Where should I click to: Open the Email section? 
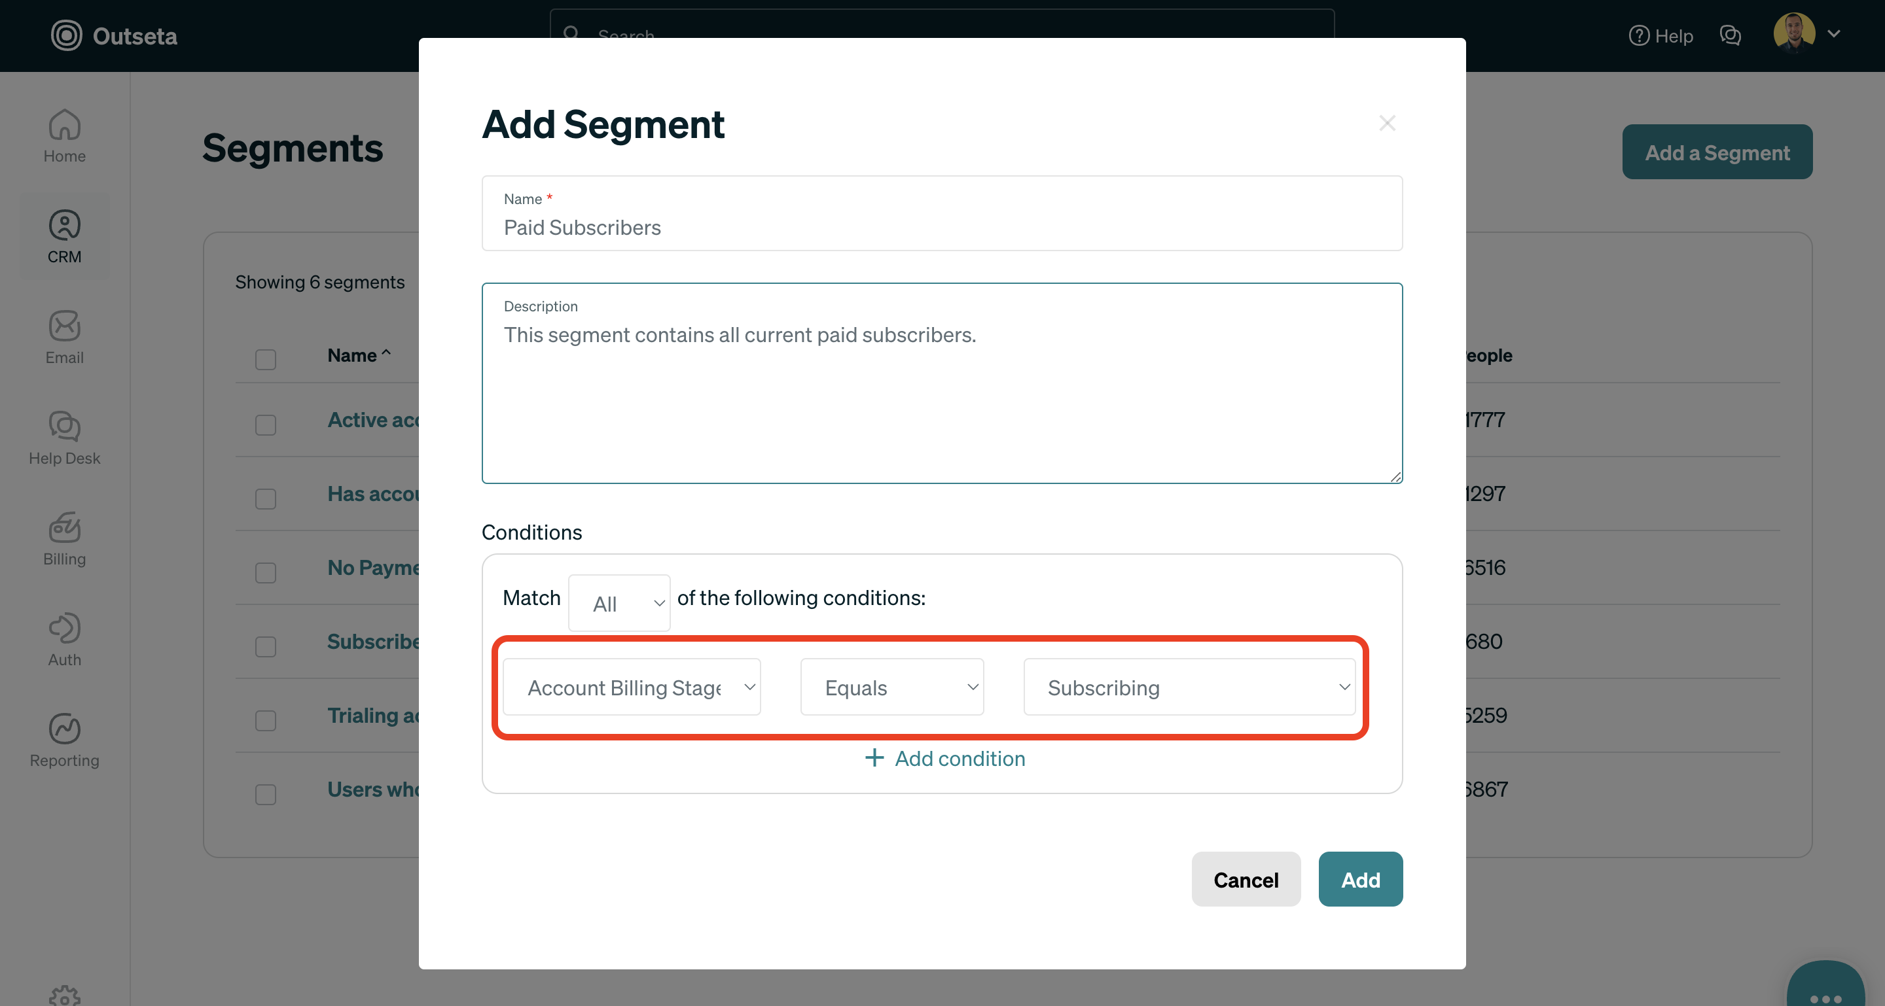[x=64, y=336]
